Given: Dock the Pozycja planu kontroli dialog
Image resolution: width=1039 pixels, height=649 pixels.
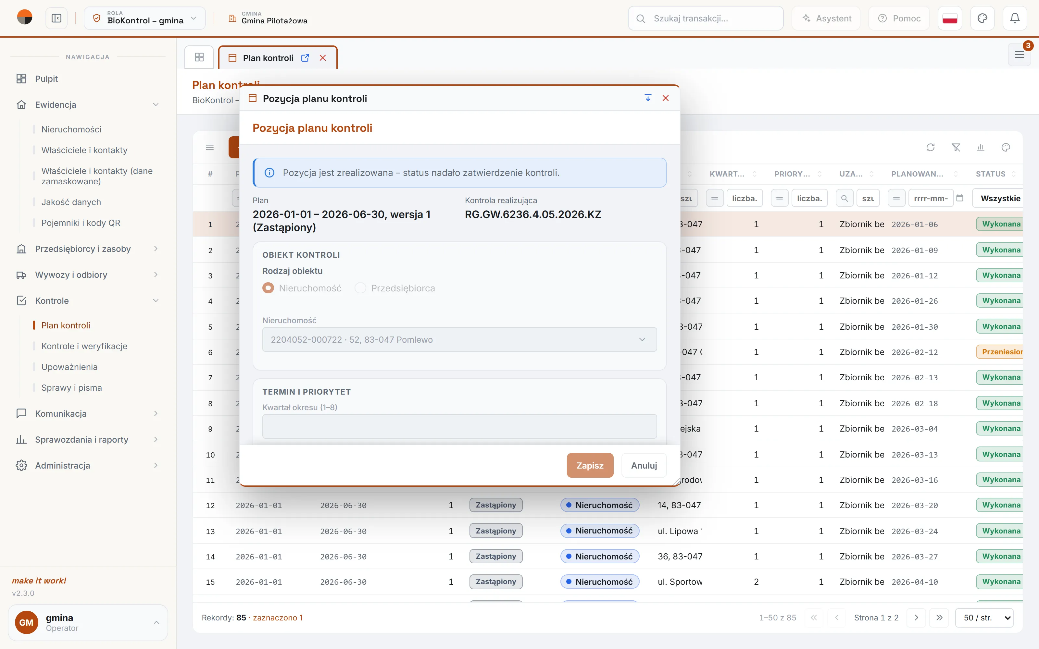Looking at the screenshot, I should coord(648,98).
